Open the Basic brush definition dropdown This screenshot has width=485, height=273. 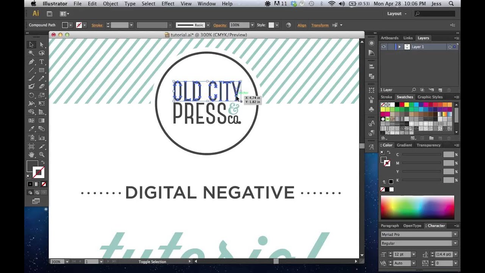(x=208, y=25)
